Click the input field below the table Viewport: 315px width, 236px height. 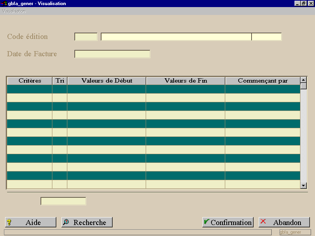tap(63, 201)
